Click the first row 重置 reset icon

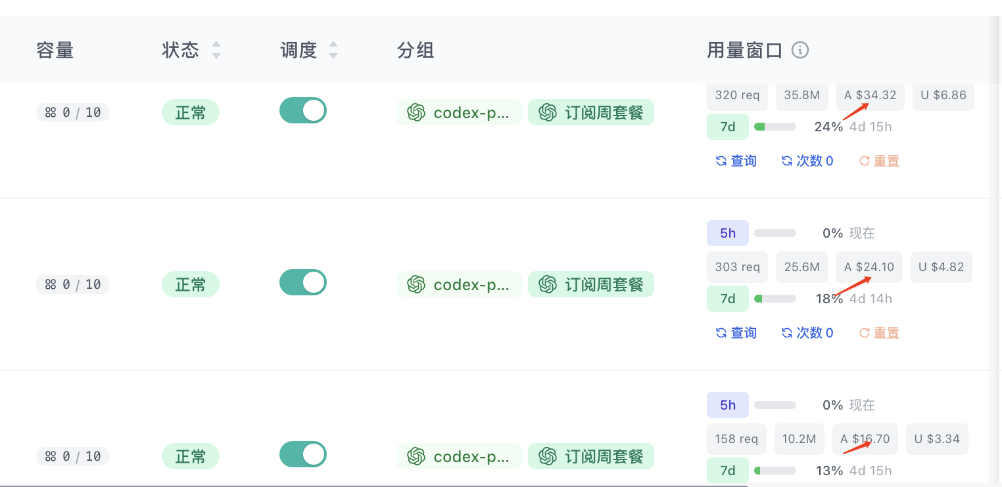865,161
